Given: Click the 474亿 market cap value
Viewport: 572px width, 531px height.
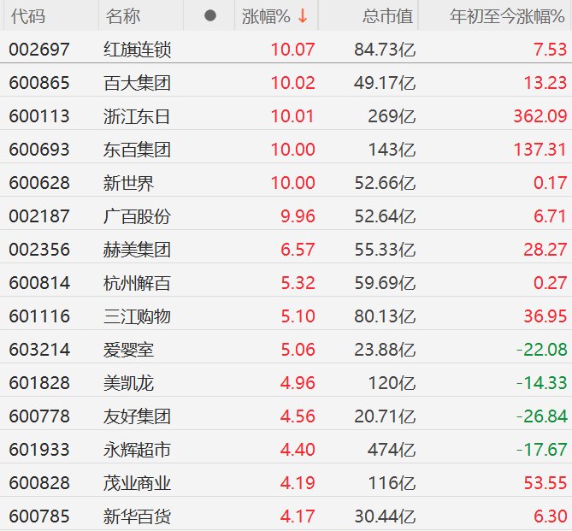Looking at the screenshot, I should point(392,450).
